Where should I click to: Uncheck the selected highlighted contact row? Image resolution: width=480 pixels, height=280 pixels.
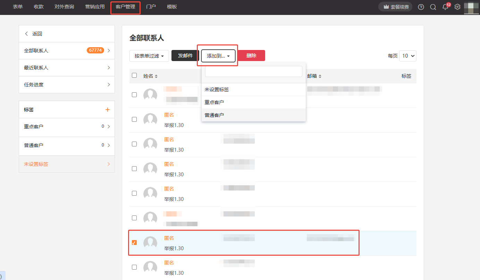pos(134,243)
